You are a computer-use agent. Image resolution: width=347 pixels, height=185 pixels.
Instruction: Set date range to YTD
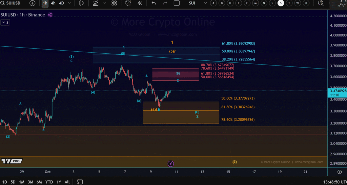pos(49,182)
